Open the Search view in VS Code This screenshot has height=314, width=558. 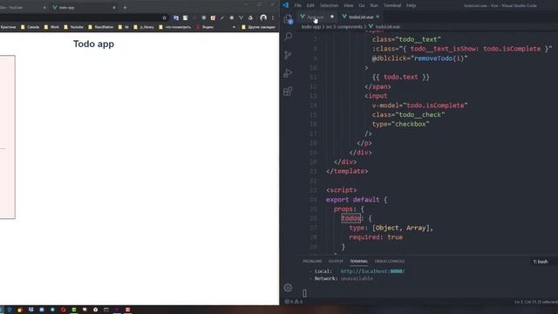[x=289, y=37]
